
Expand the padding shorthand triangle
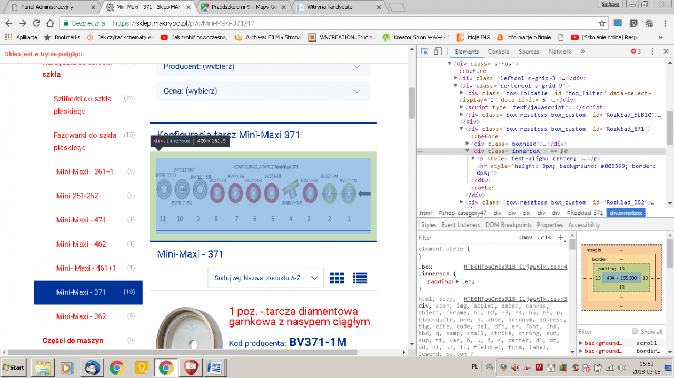click(457, 282)
